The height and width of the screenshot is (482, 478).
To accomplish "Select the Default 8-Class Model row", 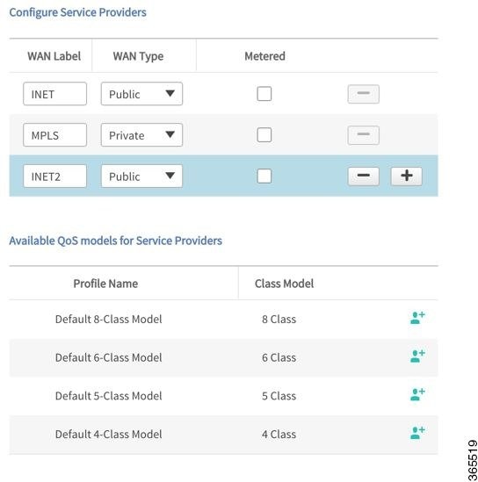I will [x=223, y=319].
